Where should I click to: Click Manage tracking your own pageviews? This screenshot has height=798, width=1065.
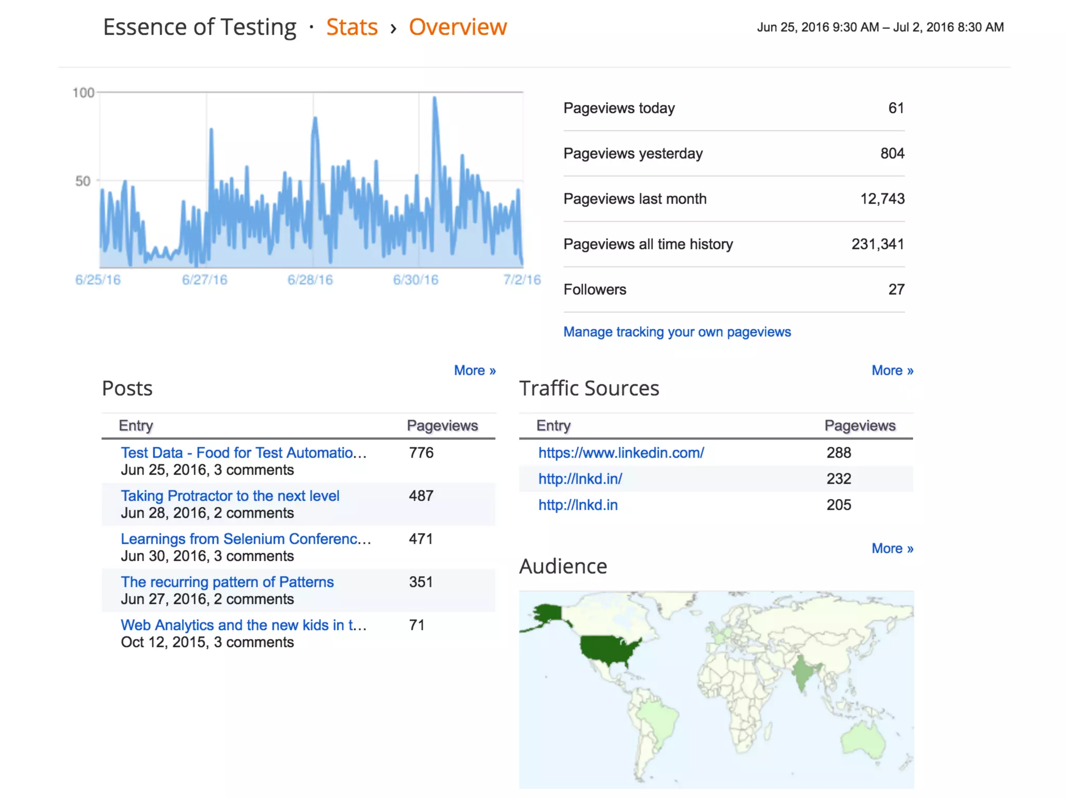click(677, 332)
